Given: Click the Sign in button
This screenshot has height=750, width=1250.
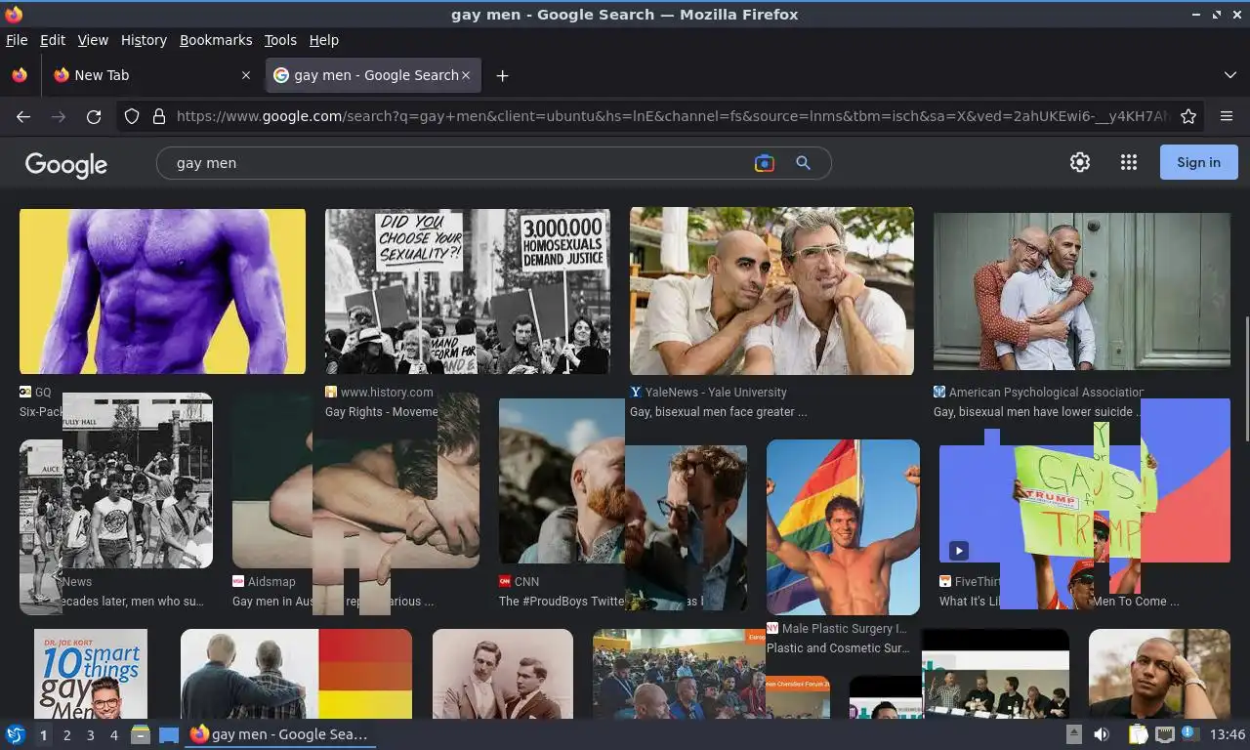Looking at the screenshot, I should pos(1198,162).
